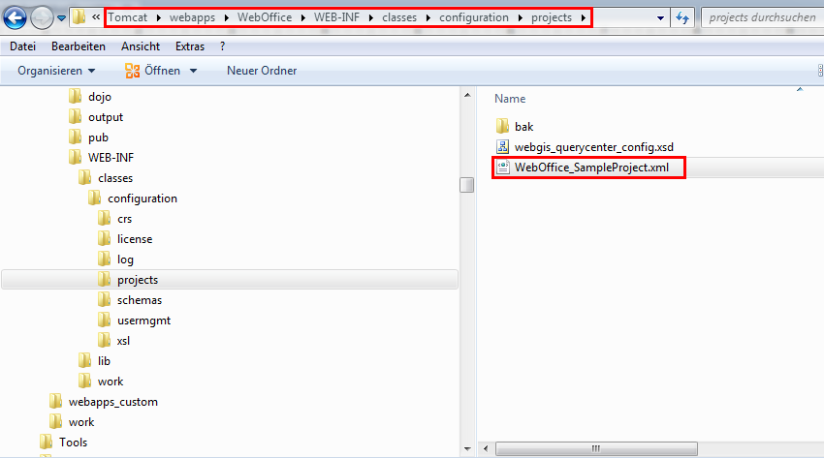
Task: Click the dojo folder icon in tree
Action: click(x=76, y=97)
